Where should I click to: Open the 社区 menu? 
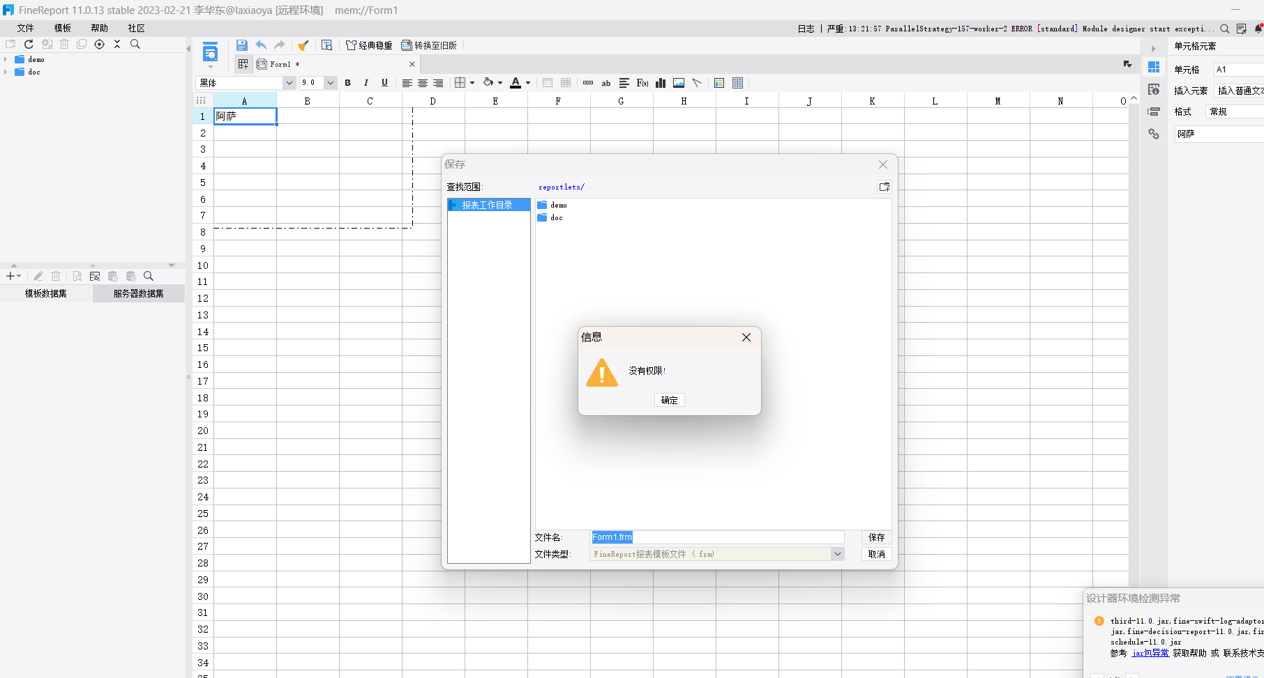coord(137,28)
